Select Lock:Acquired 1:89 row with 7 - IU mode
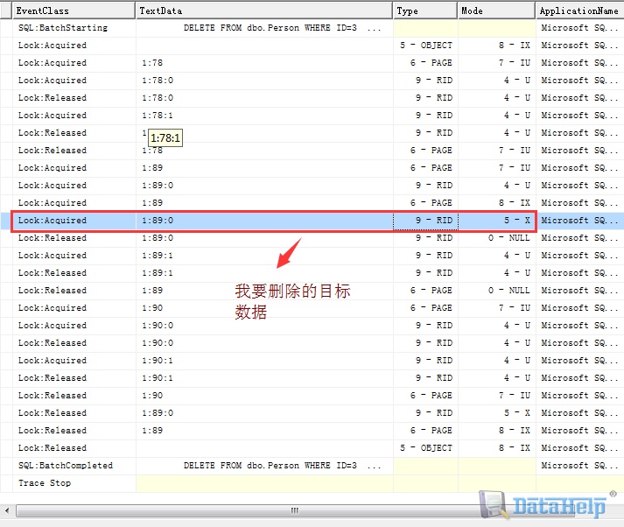This screenshot has width=624, height=527. point(312,168)
